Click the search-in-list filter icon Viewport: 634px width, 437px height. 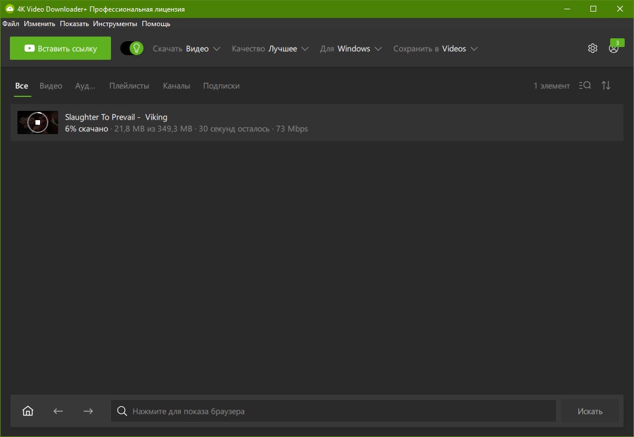pyautogui.click(x=585, y=86)
